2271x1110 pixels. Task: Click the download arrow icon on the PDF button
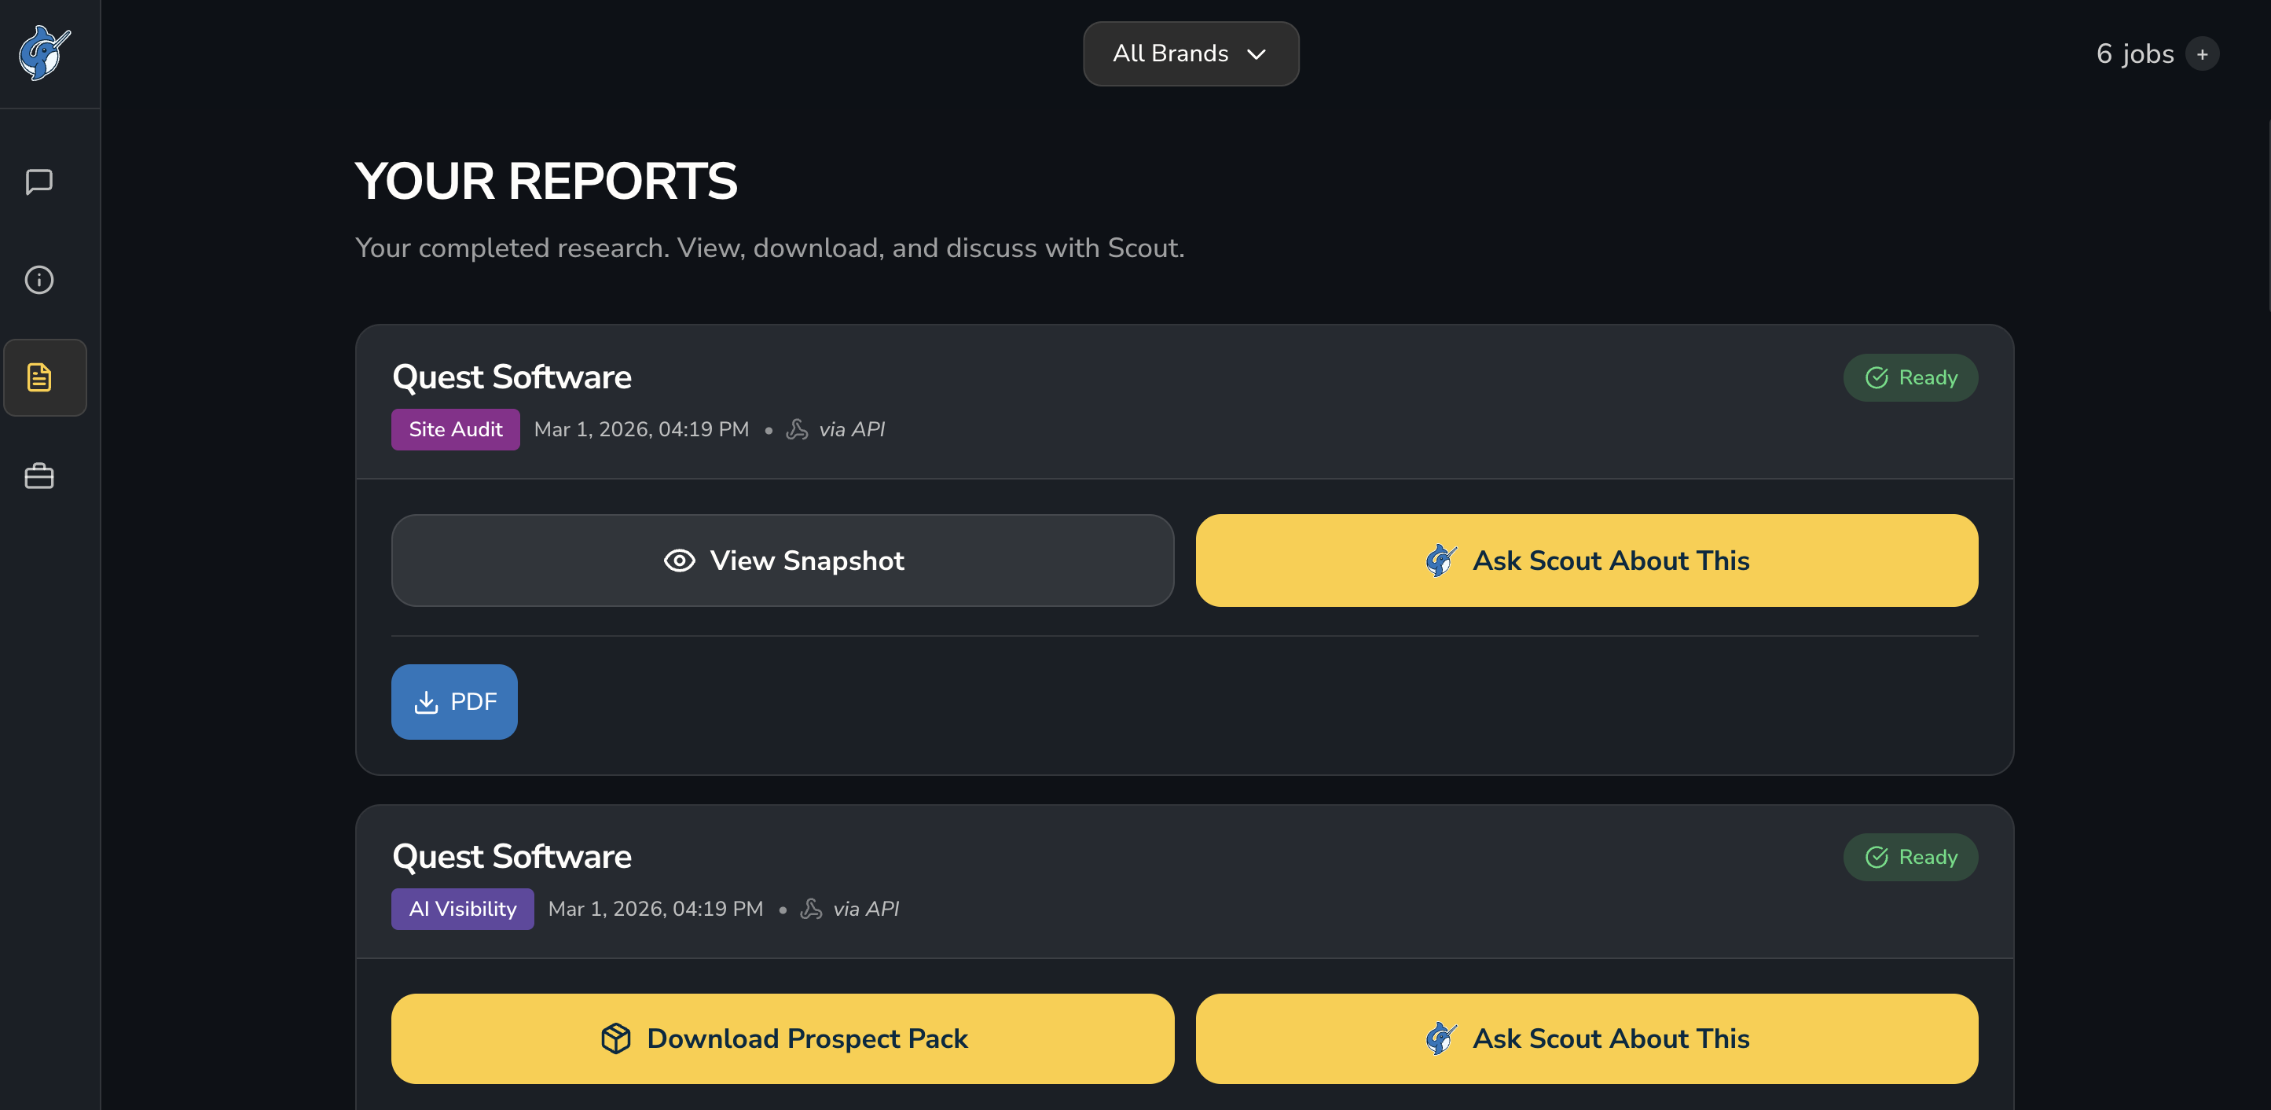click(x=427, y=701)
